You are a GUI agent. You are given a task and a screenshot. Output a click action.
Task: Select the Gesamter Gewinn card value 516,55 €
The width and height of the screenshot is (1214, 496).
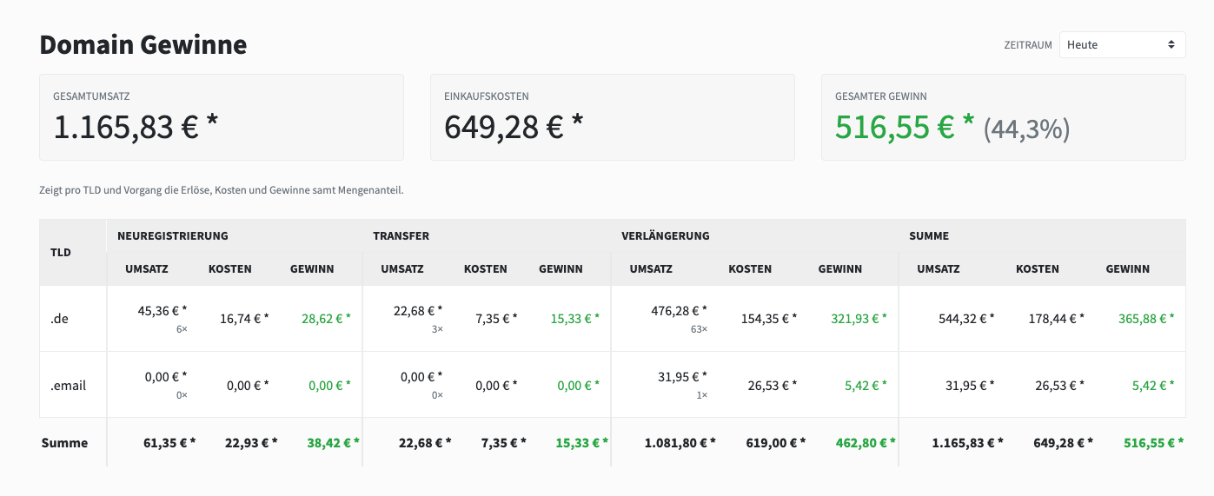coord(905,128)
